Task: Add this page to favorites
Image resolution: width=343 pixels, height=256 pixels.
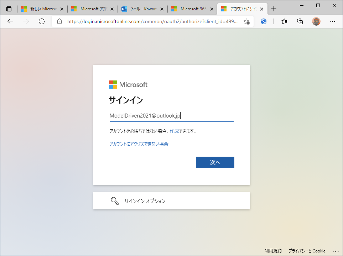Action: point(246,21)
